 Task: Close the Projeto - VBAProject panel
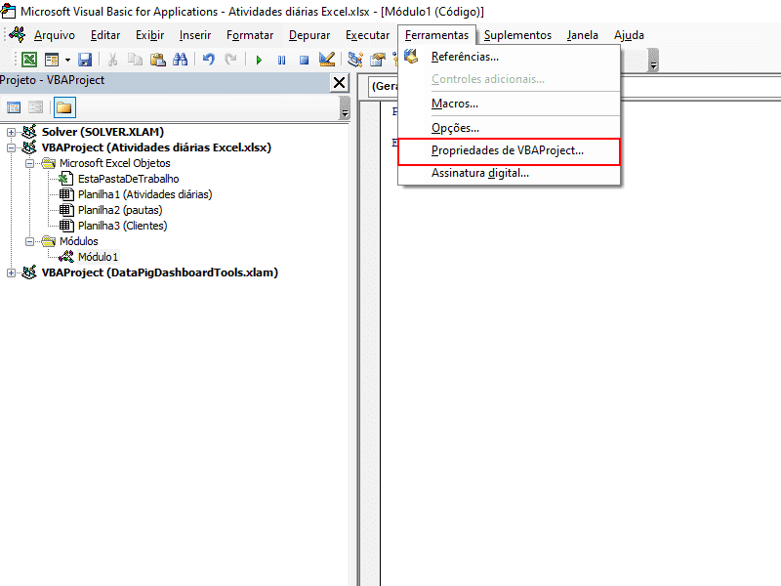tap(339, 82)
